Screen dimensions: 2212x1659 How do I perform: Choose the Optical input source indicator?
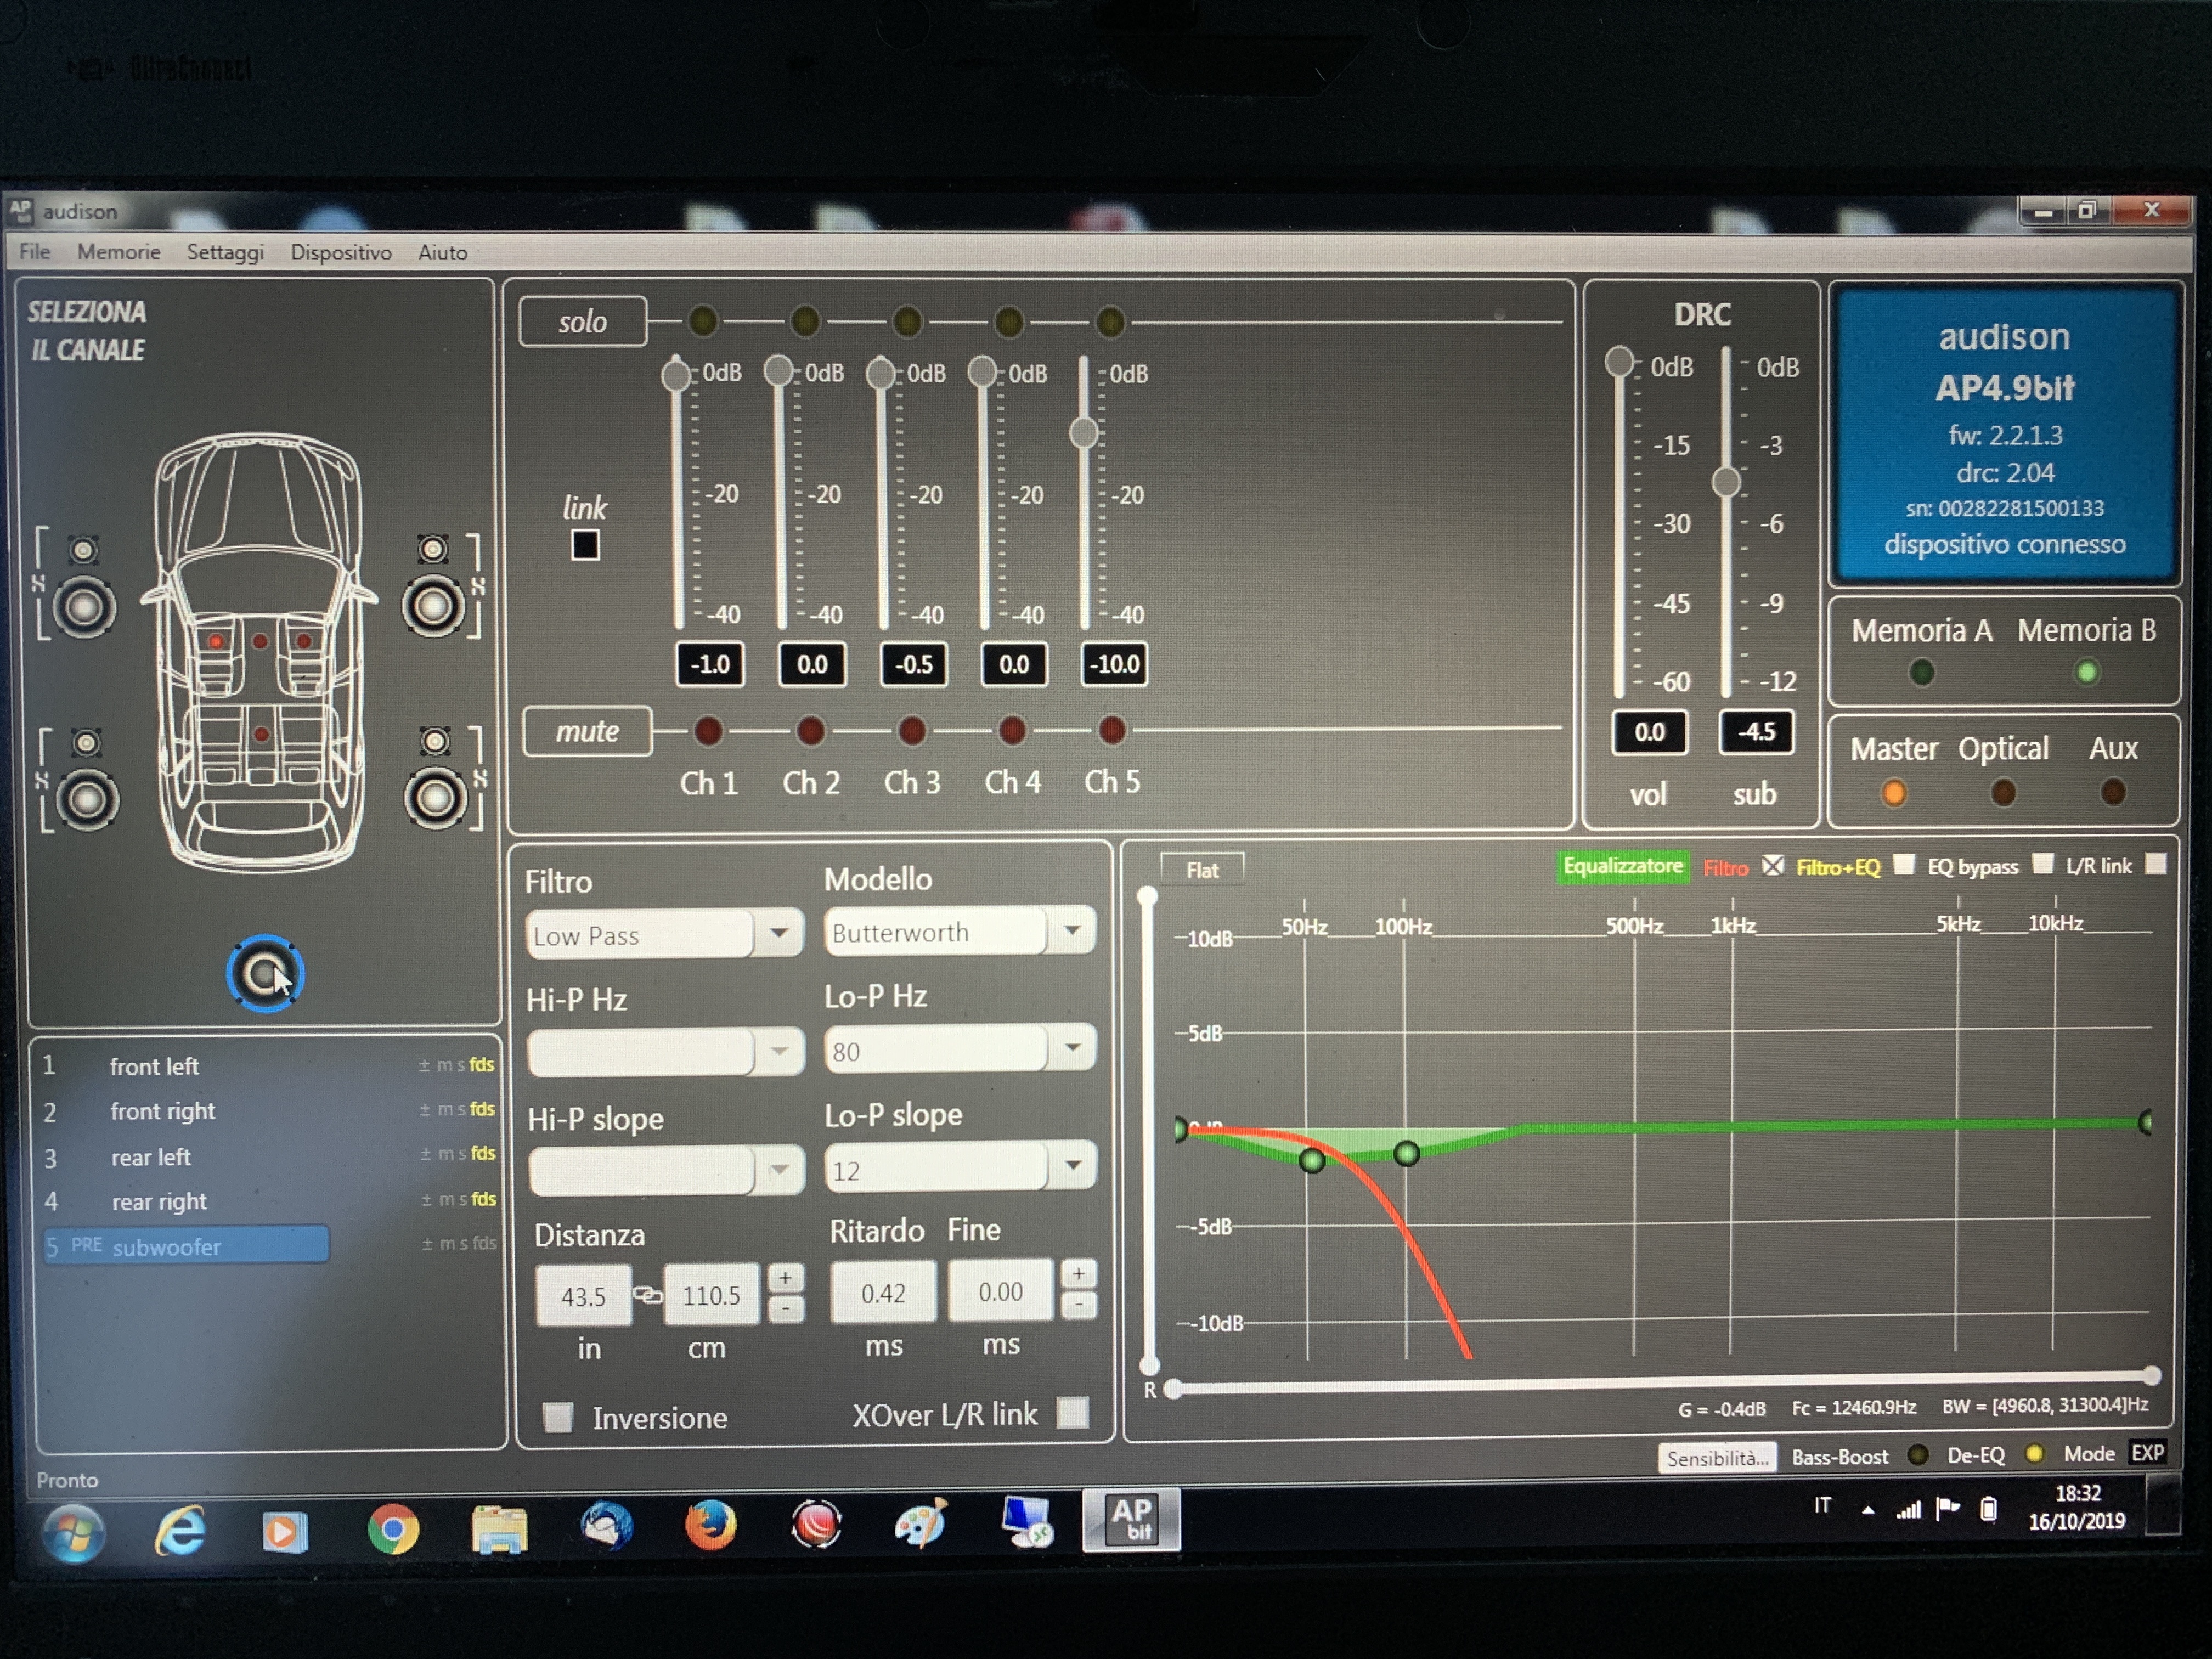(x=2002, y=793)
